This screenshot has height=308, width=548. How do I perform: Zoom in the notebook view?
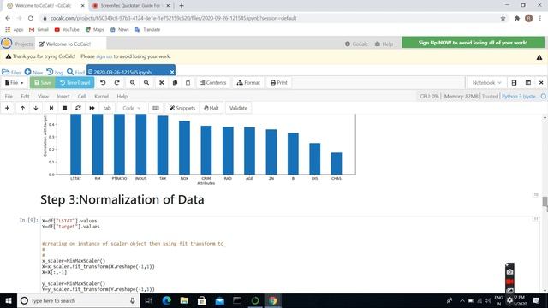146,83
